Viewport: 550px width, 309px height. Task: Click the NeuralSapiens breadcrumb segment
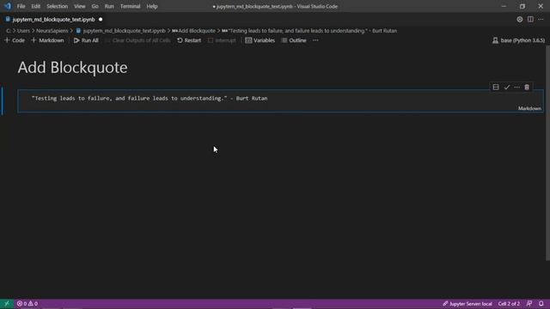[52, 31]
